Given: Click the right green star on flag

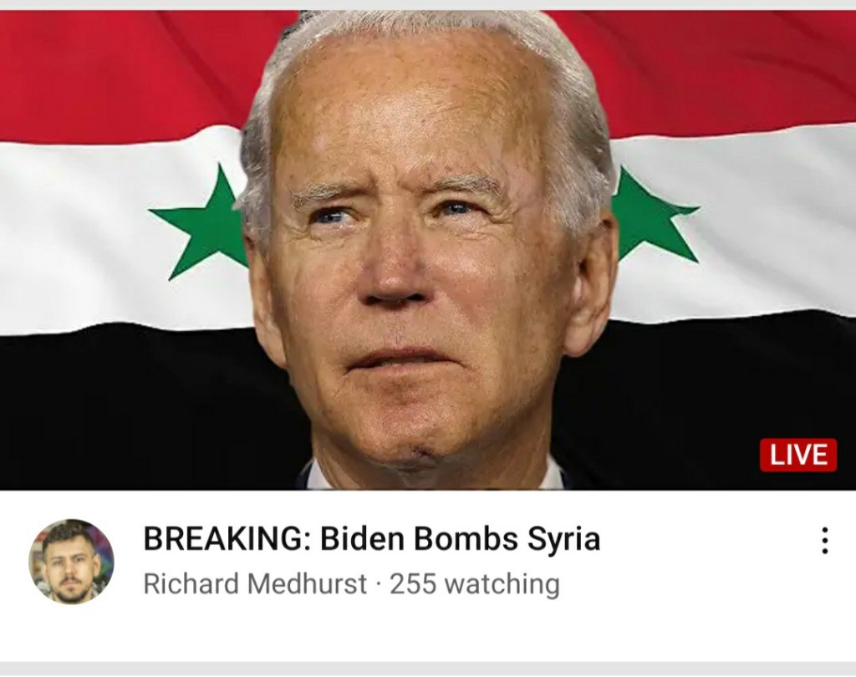Looking at the screenshot, I should (652, 216).
